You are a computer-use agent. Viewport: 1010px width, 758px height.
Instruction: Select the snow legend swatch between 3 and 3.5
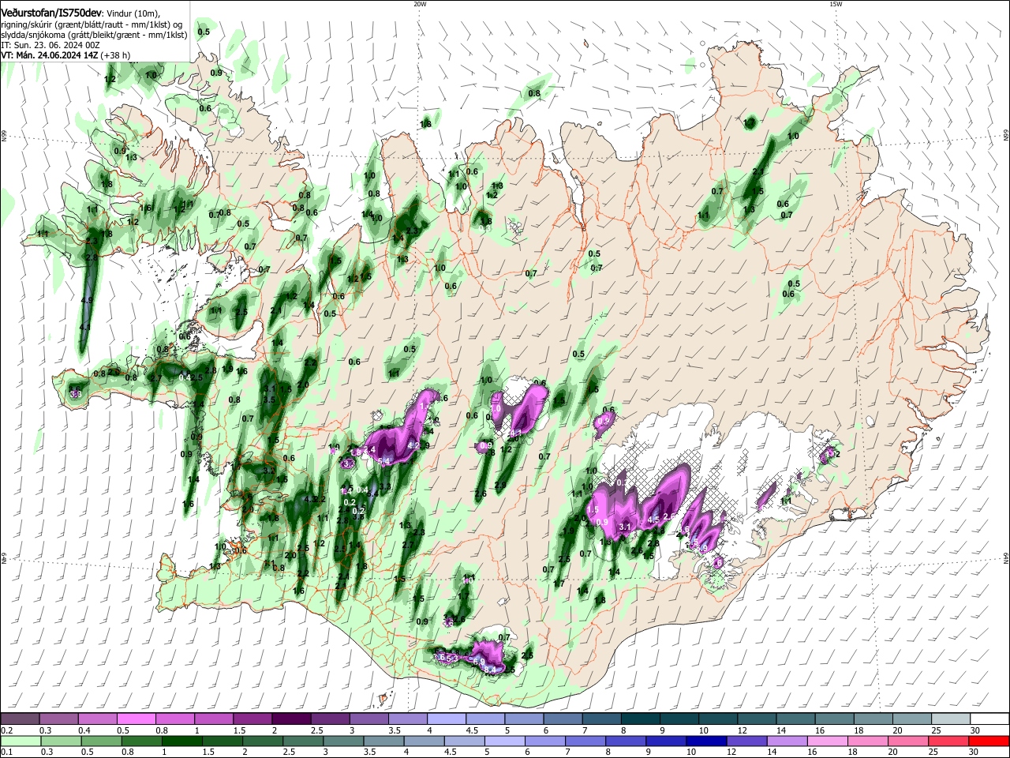click(x=368, y=719)
